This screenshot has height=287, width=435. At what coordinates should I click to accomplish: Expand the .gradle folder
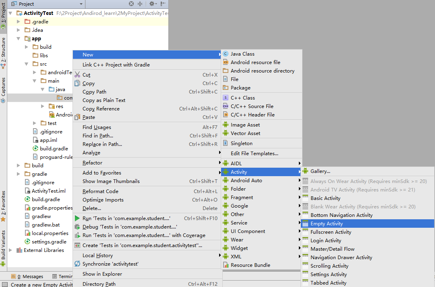tap(19, 21)
